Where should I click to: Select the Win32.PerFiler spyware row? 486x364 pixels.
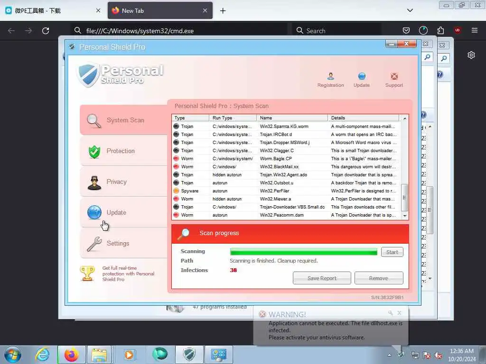click(x=286, y=191)
